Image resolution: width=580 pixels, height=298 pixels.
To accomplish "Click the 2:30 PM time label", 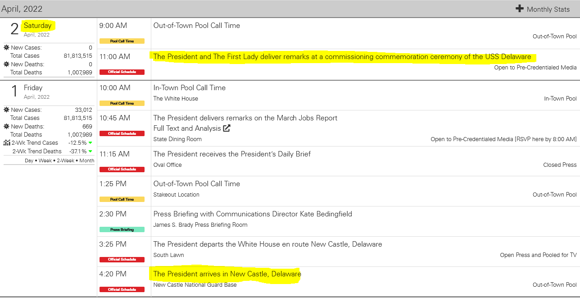I will (113, 214).
